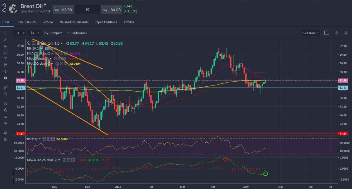Open the object tree layers icon

5,132
